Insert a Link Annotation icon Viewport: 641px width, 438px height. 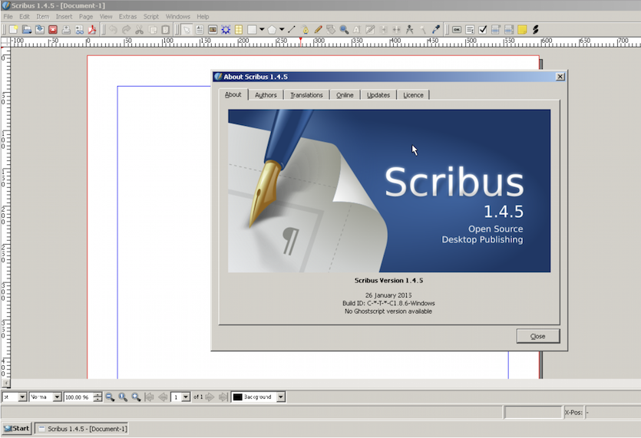click(535, 29)
